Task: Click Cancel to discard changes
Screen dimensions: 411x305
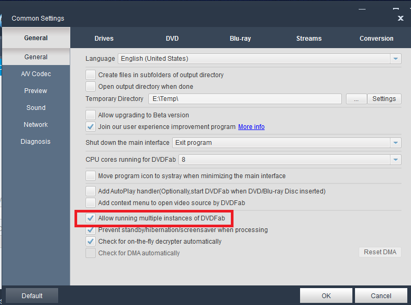Action: point(381,296)
